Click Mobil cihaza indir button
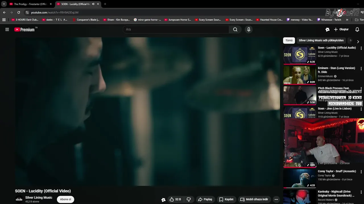Image resolution: width=364 pixels, height=204 pixels. 254,199
